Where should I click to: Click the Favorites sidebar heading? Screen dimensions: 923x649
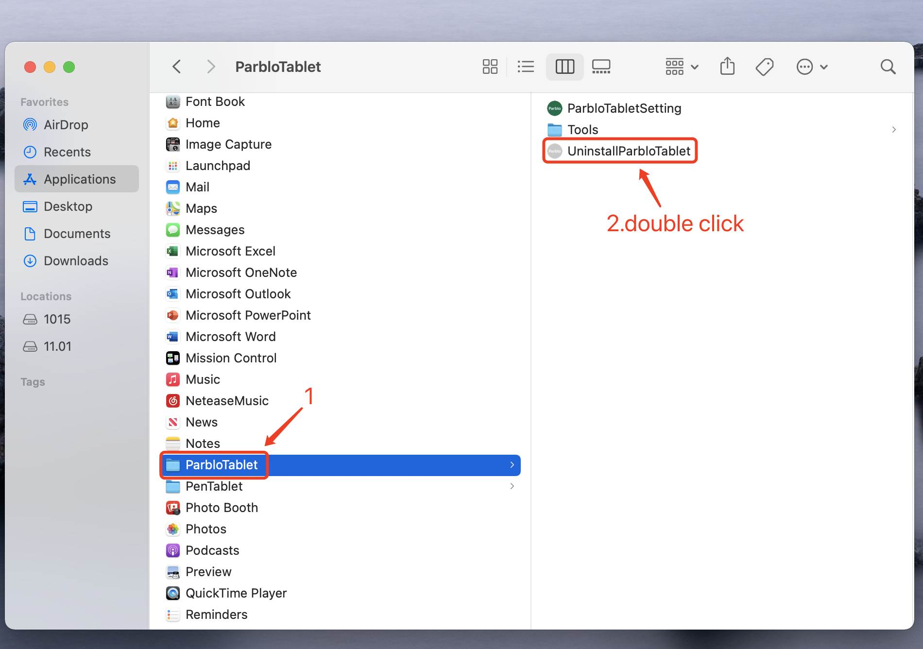pos(44,102)
